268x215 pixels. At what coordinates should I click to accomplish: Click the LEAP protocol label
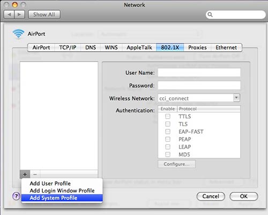[x=185, y=147]
